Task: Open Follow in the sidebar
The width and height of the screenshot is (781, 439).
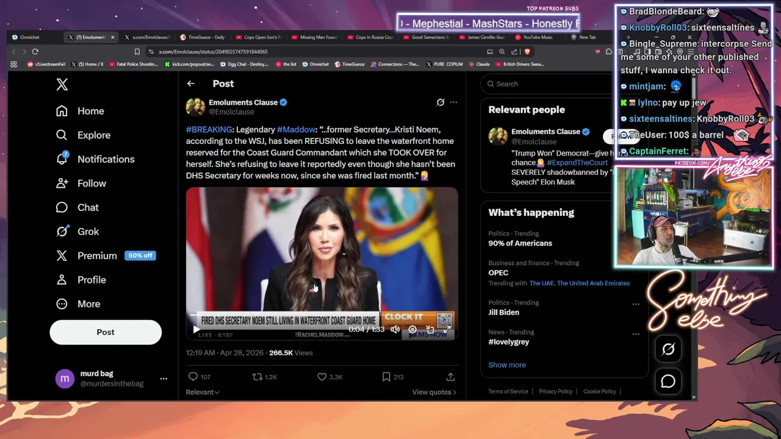Action: click(81, 183)
